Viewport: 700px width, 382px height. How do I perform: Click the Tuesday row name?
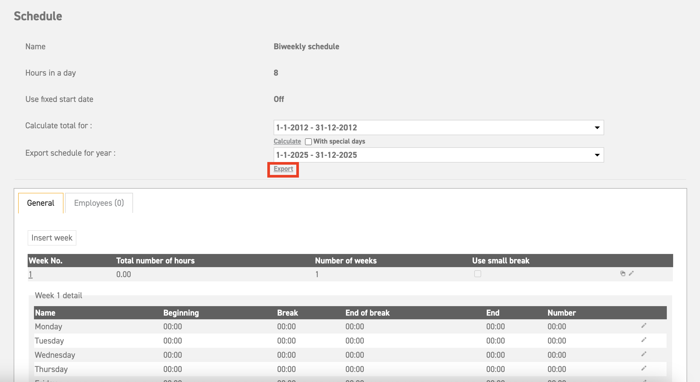(x=49, y=341)
